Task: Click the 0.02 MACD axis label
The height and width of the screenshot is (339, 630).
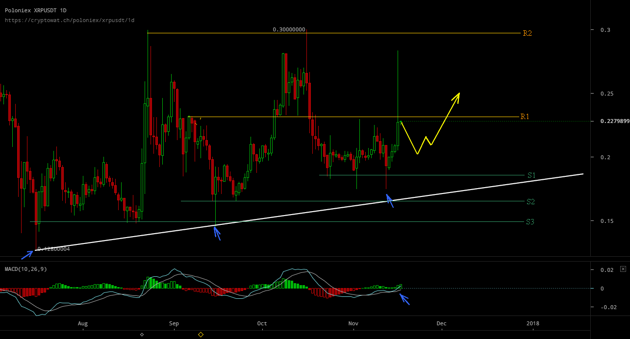Action: (x=606, y=270)
